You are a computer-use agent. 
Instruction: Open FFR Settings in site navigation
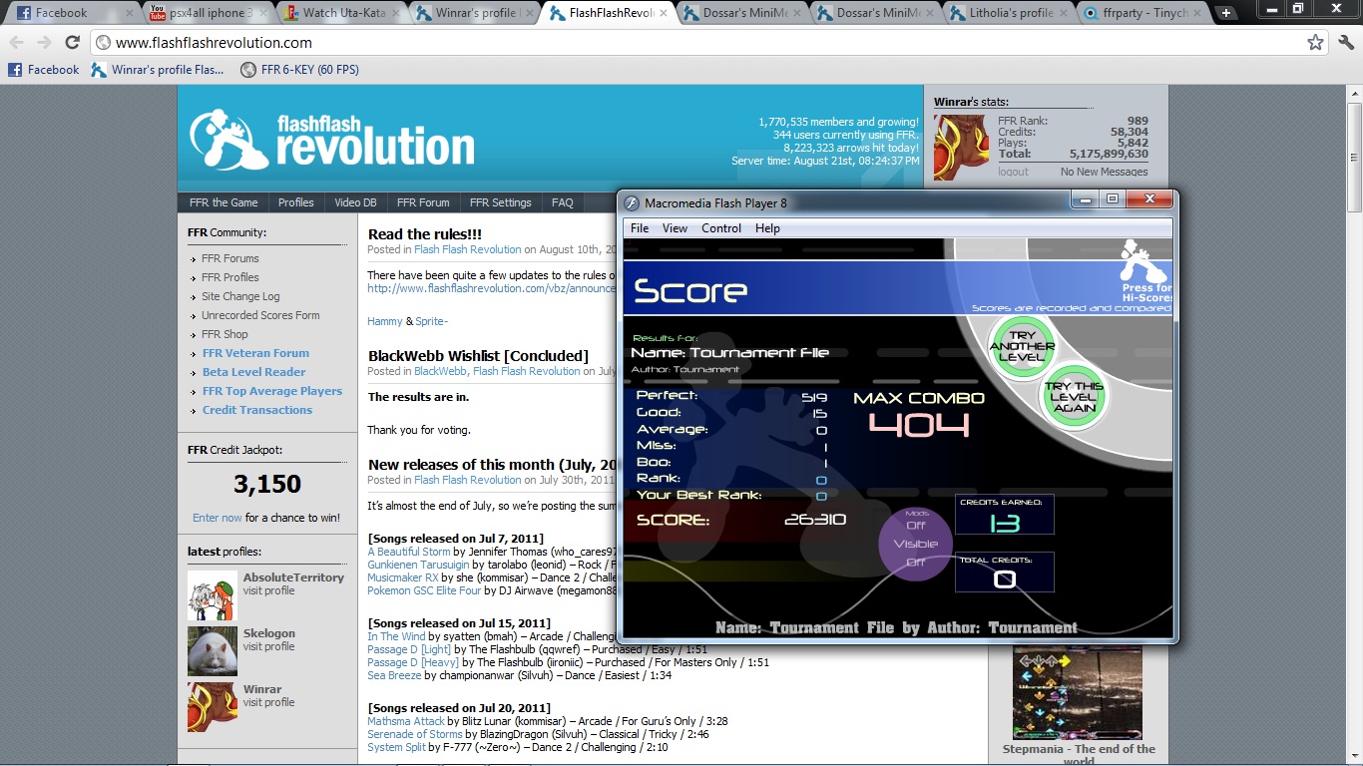pos(501,202)
